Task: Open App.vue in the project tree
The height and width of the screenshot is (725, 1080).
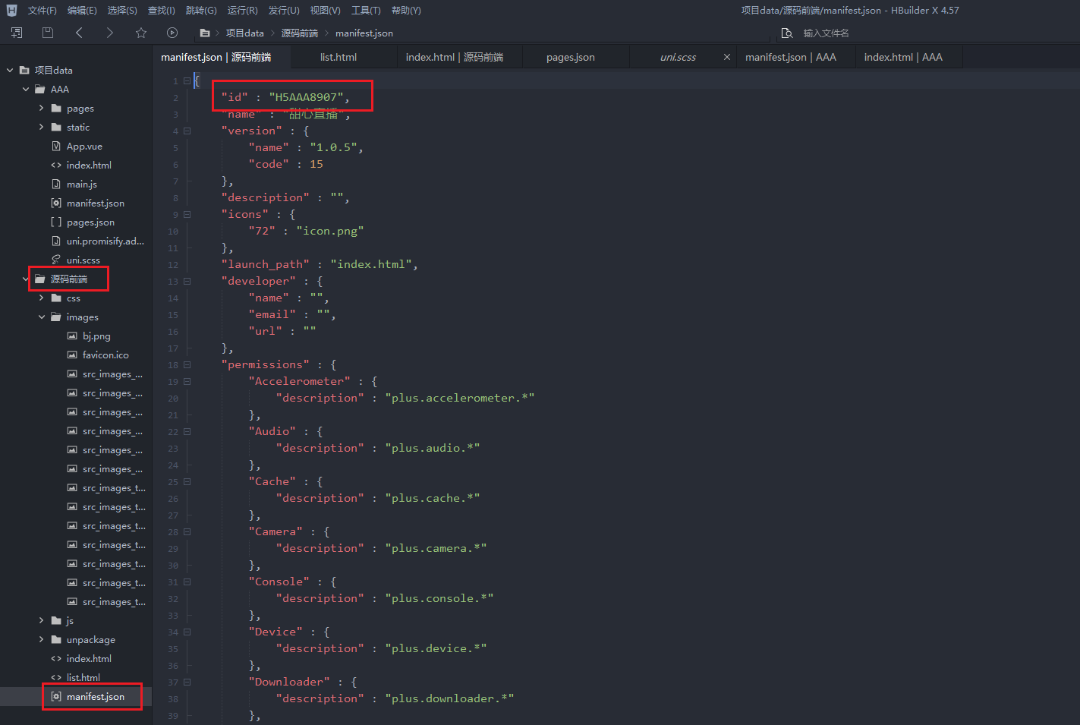Action: click(x=84, y=147)
